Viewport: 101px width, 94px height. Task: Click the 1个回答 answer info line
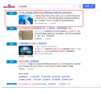pos(46,47)
